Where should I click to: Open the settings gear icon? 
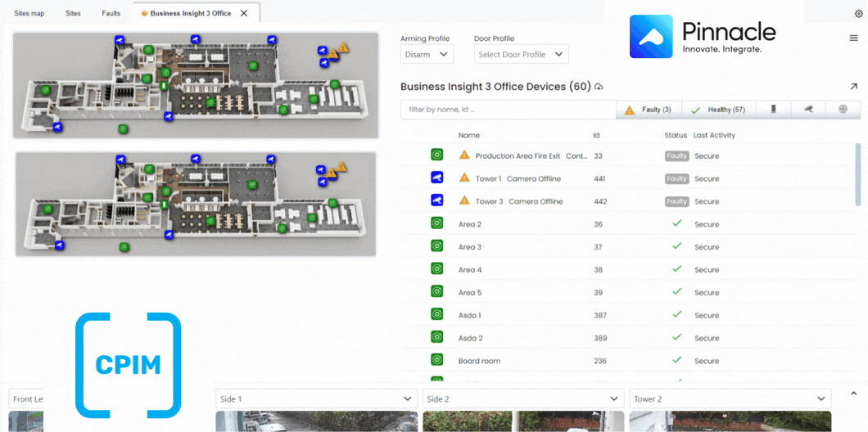[x=859, y=13]
